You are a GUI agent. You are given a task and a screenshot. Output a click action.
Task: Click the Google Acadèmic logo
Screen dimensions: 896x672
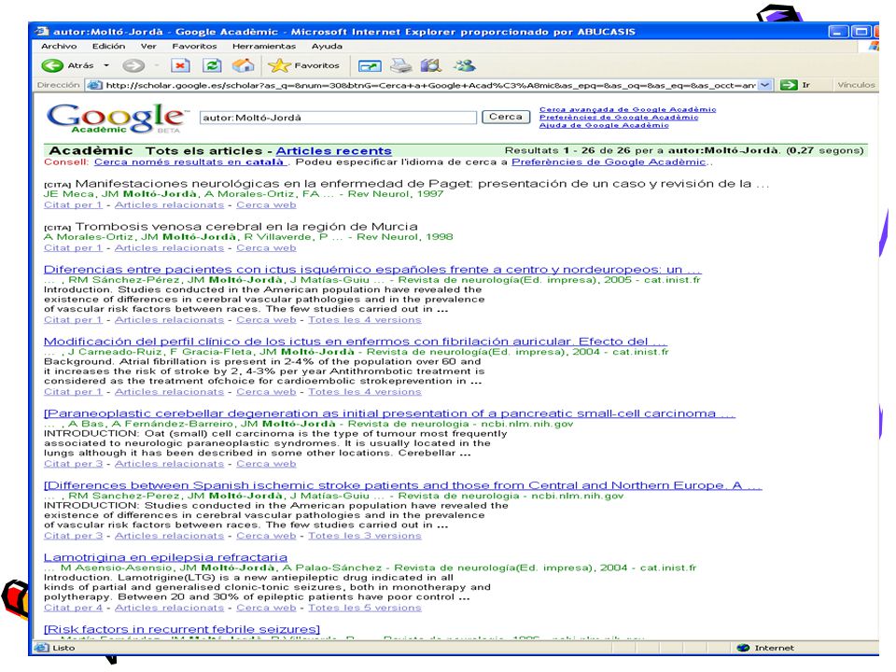point(117,119)
